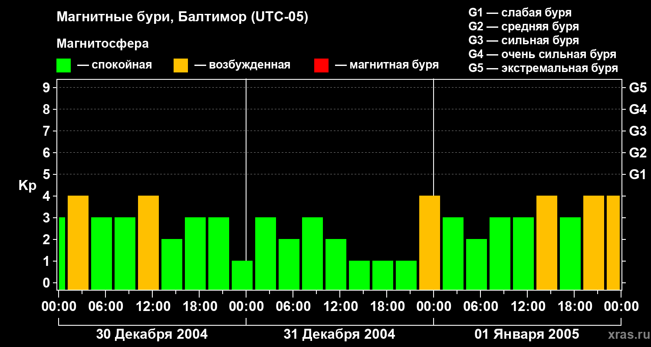Click 06:00 time label for 30 December
651x347 pixels.
click(x=105, y=306)
